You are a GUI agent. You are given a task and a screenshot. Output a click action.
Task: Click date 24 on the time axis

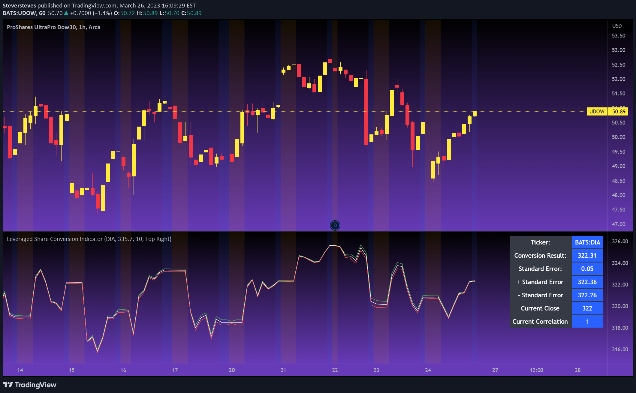tap(428, 370)
